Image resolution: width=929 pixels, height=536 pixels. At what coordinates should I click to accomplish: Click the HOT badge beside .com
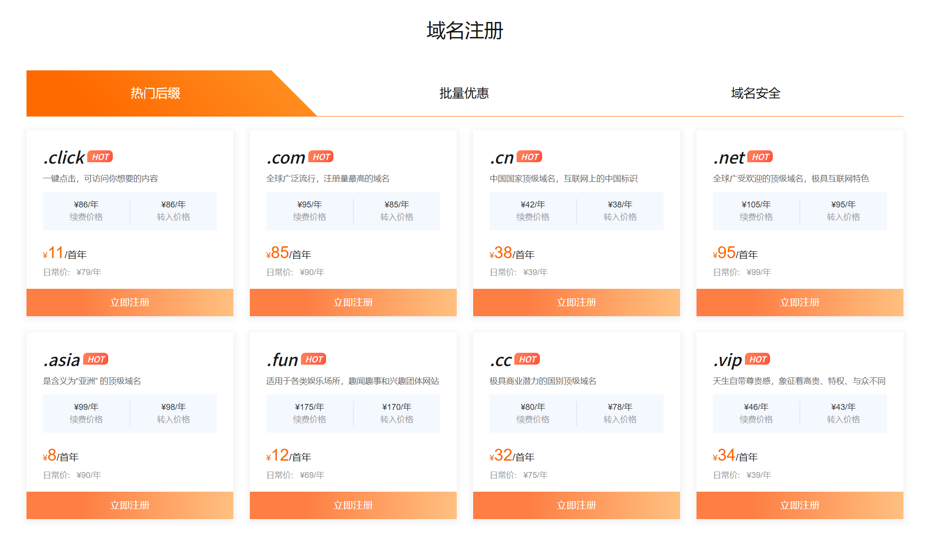[321, 157]
